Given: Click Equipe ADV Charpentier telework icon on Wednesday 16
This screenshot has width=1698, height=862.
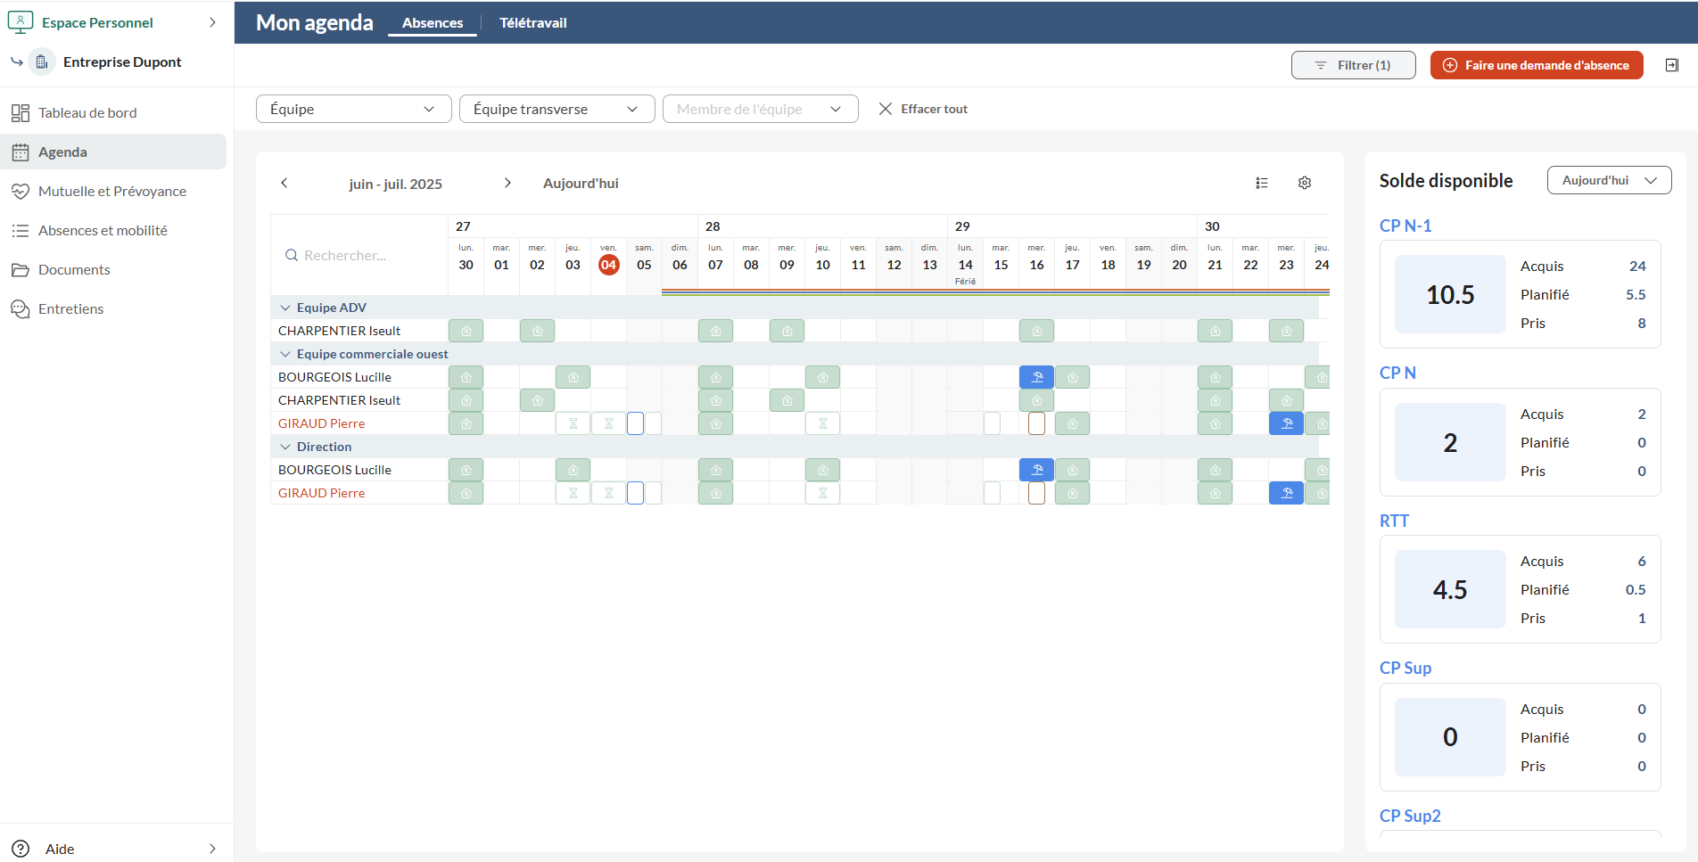Looking at the screenshot, I should coord(1037,331).
